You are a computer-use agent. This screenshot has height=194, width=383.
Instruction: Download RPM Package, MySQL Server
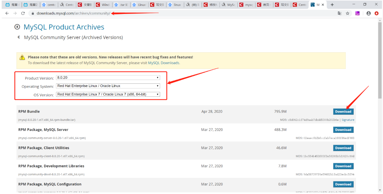[x=343, y=130]
